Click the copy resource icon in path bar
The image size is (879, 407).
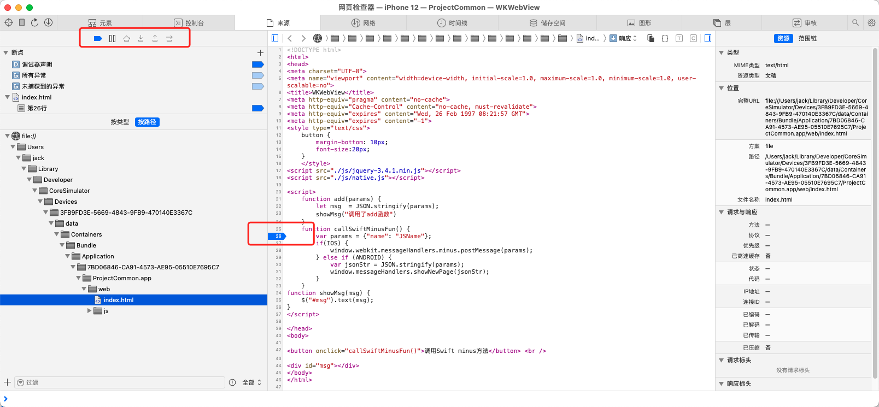651,38
